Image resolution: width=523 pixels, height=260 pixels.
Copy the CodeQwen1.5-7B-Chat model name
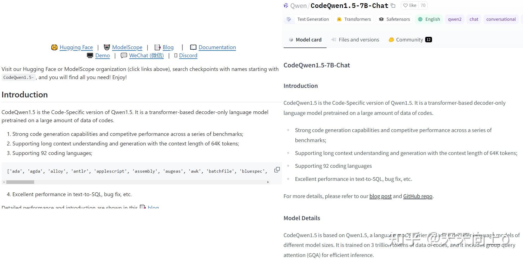point(393,5)
